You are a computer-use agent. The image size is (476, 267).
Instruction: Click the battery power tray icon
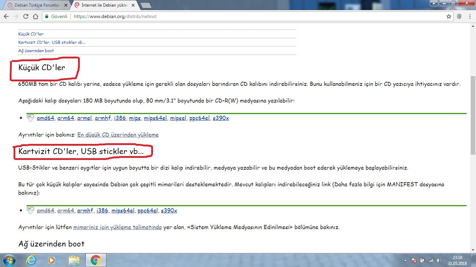[422, 260]
